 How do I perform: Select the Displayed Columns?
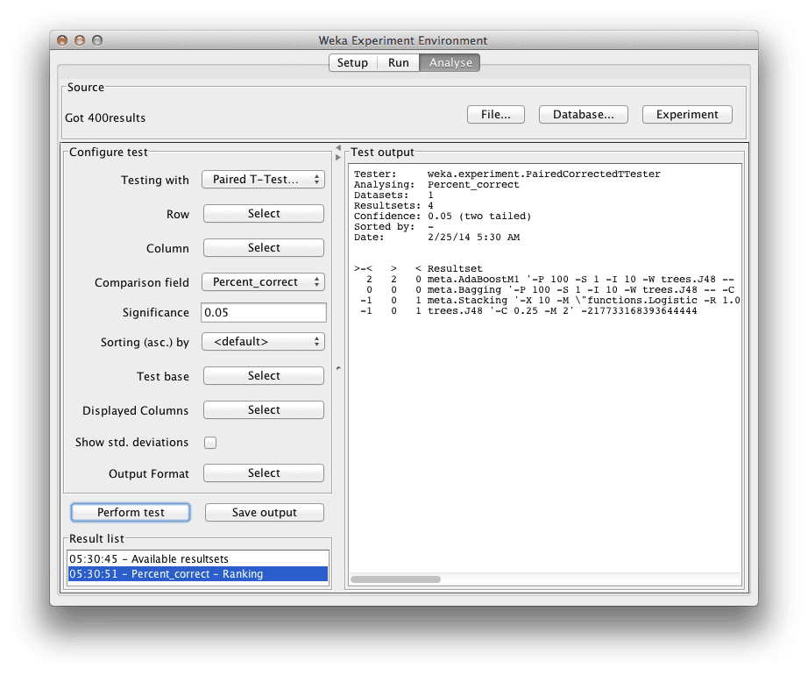point(263,409)
